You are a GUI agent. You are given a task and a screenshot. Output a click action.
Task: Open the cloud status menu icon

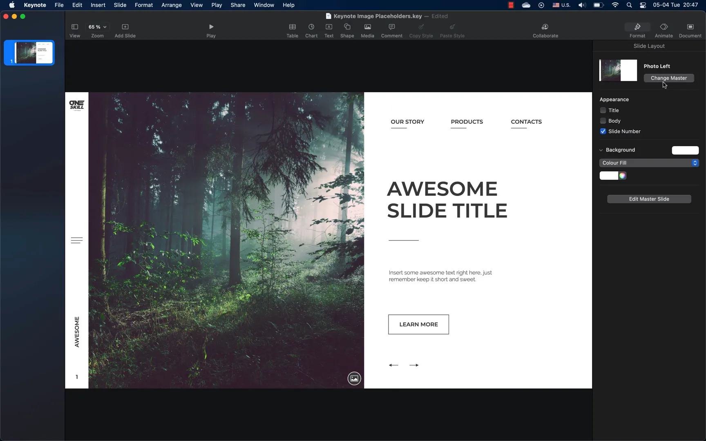coord(526,5)
